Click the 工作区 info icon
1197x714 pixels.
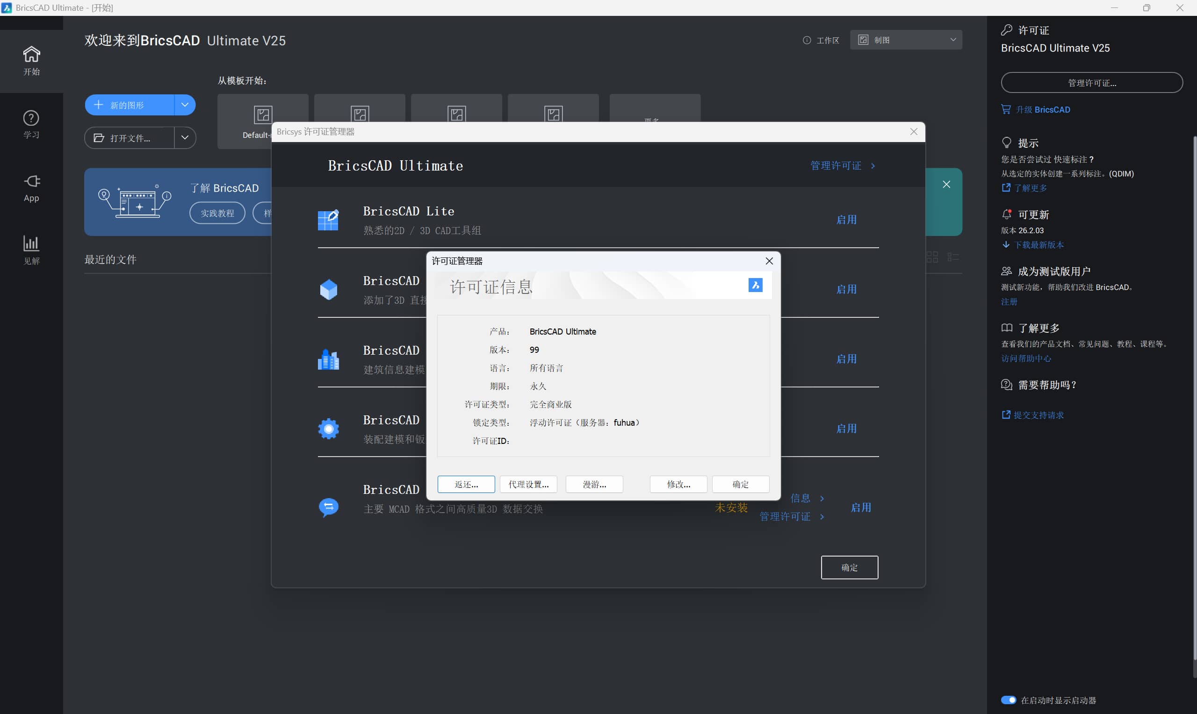pyautogui.click(x=807, y=40)
